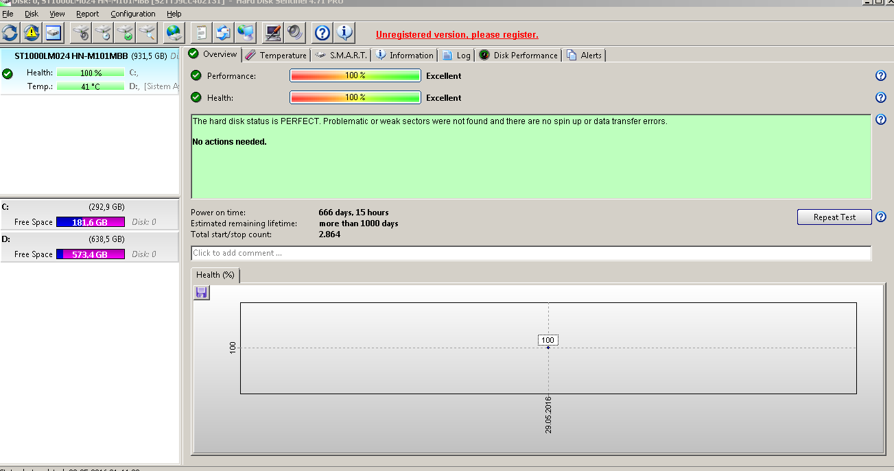Screen dimensions: 894x471
Task: Switch to the Temperature tab
Action: click(276, 55)
